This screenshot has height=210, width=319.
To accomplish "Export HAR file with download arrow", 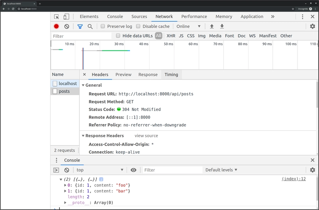I will coord(222,26).
